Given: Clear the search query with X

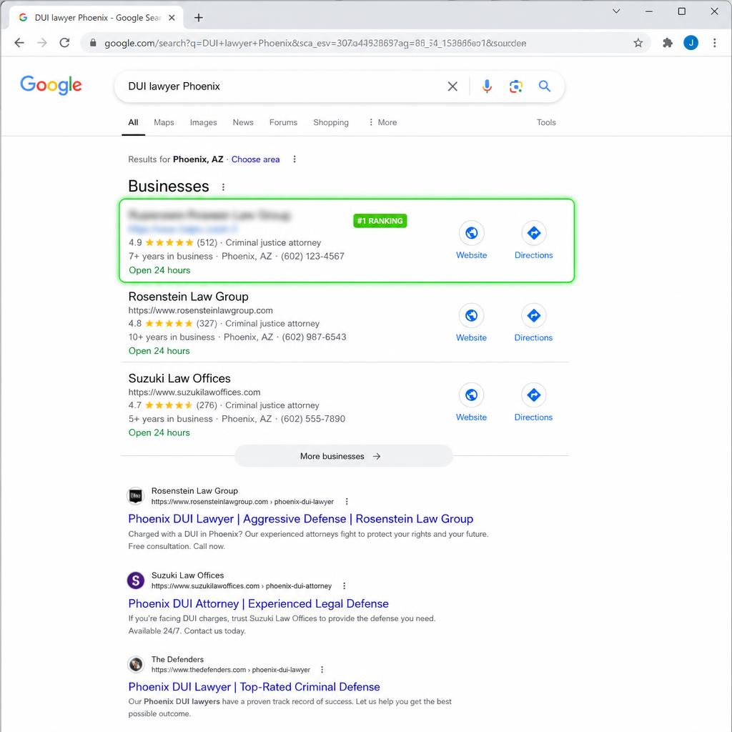Looking at the screenshot, I should [x=452, y=86].
